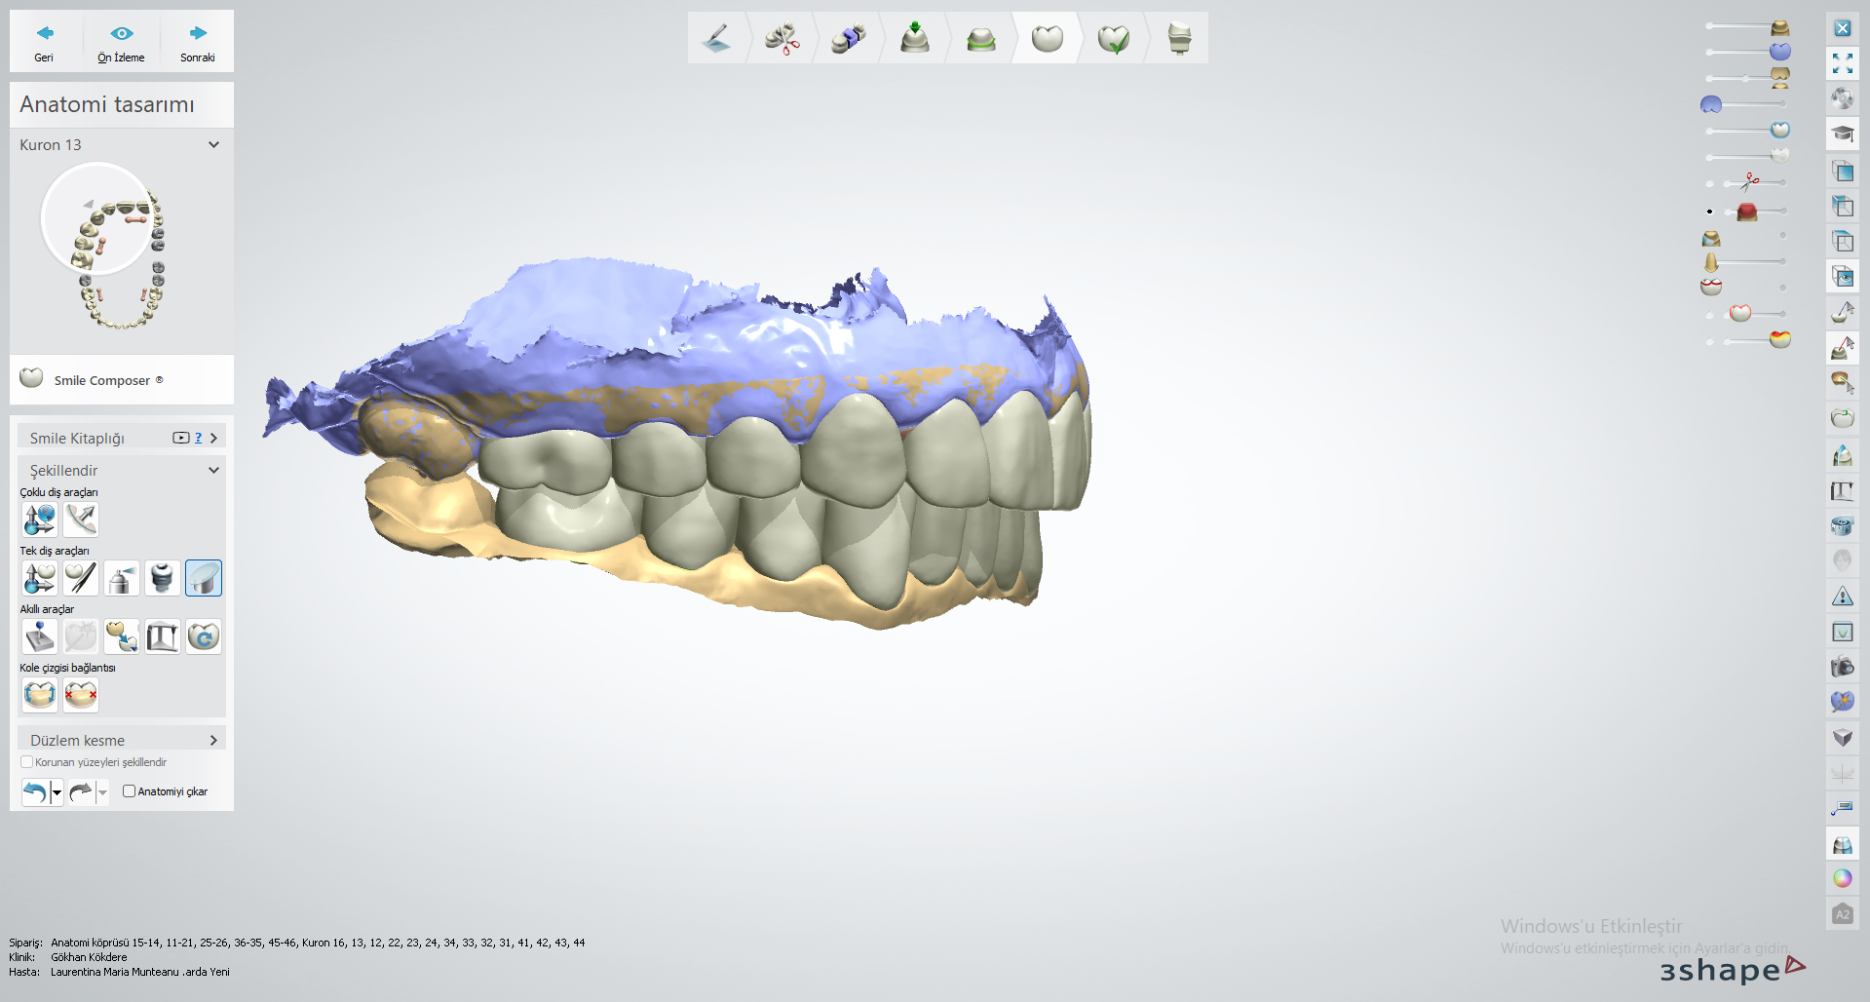This screenshot has width=1870, height=1002.
Task: Open the graduation cap tutorial icon
Action: click(x=1842, y=134)
